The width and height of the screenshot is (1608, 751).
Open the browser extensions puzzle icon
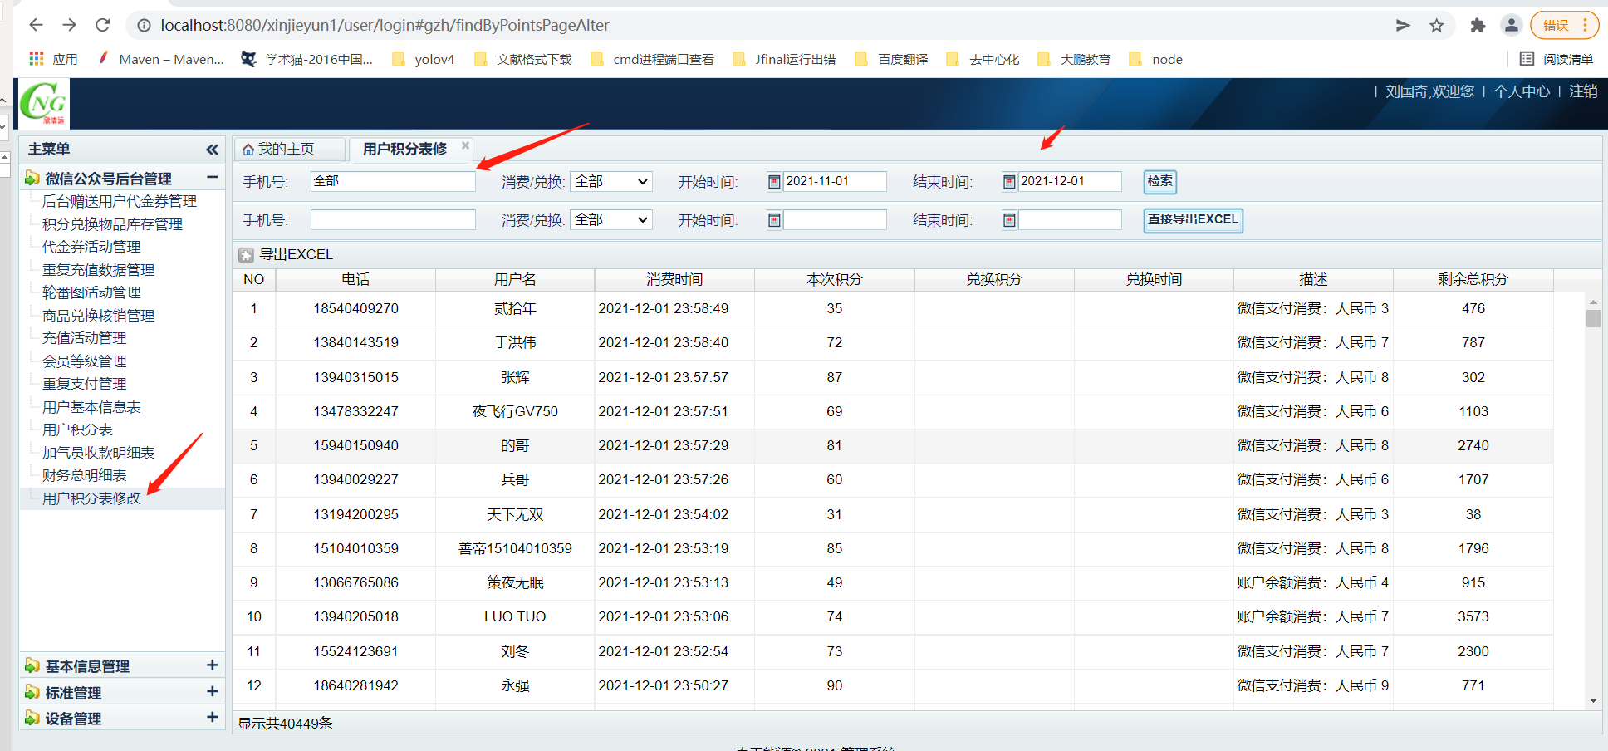pyautogui.click(x=1477, y=26)
